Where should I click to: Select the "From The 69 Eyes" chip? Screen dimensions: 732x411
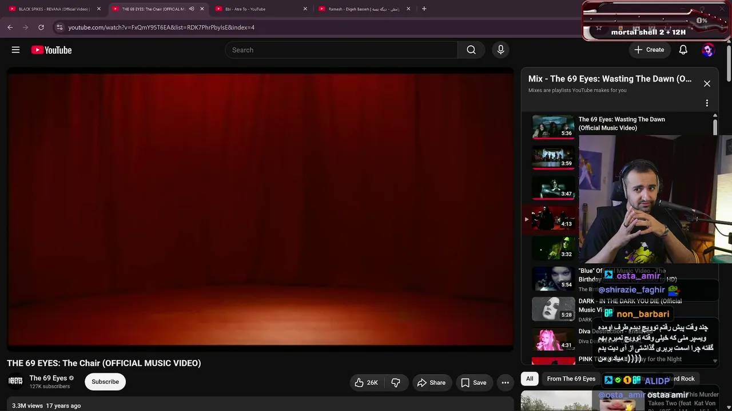tap(571, 378)
